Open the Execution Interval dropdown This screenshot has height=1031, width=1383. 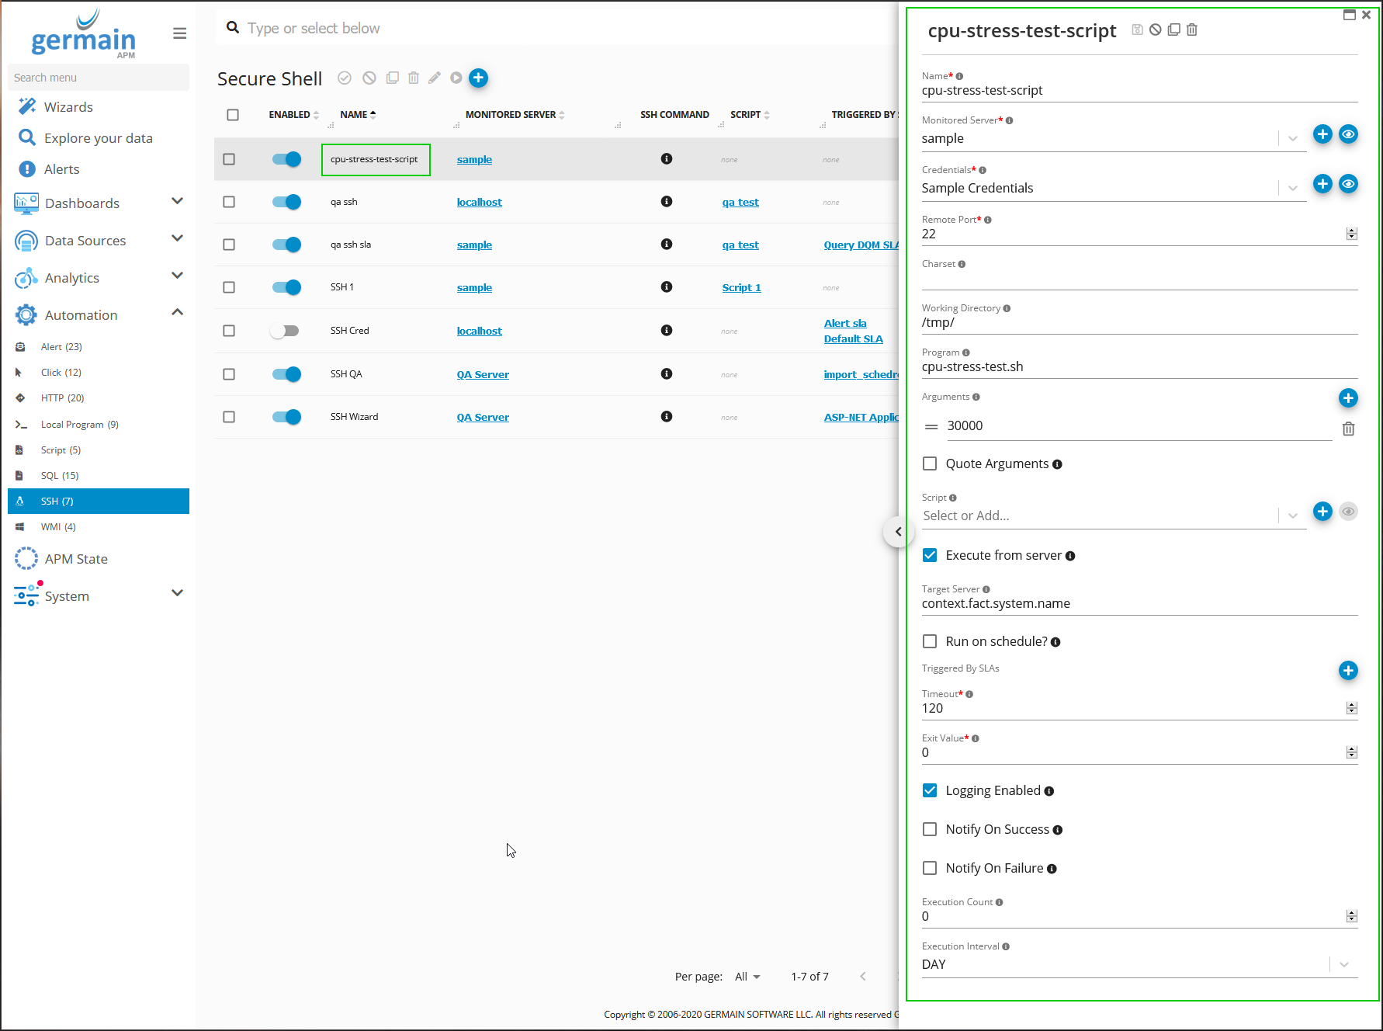pyautogui.click(x=1343, y=964)
